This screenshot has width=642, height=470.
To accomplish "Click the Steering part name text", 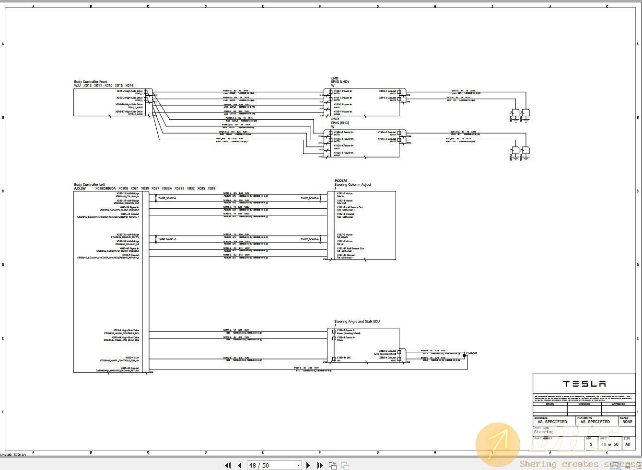I will (x=544, y=432).
